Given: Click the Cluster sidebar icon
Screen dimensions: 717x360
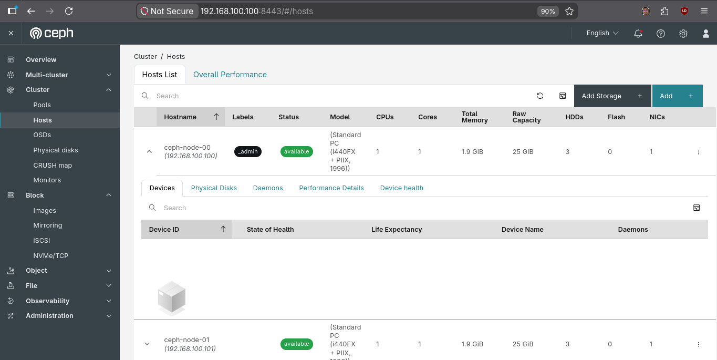Looking at the screenshot, I should (x=11, y=90).
